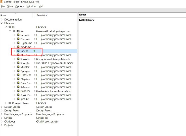Viewport: 186px width, 136px height.
Task: Open the View menu
Action: (x=10, y=6)
